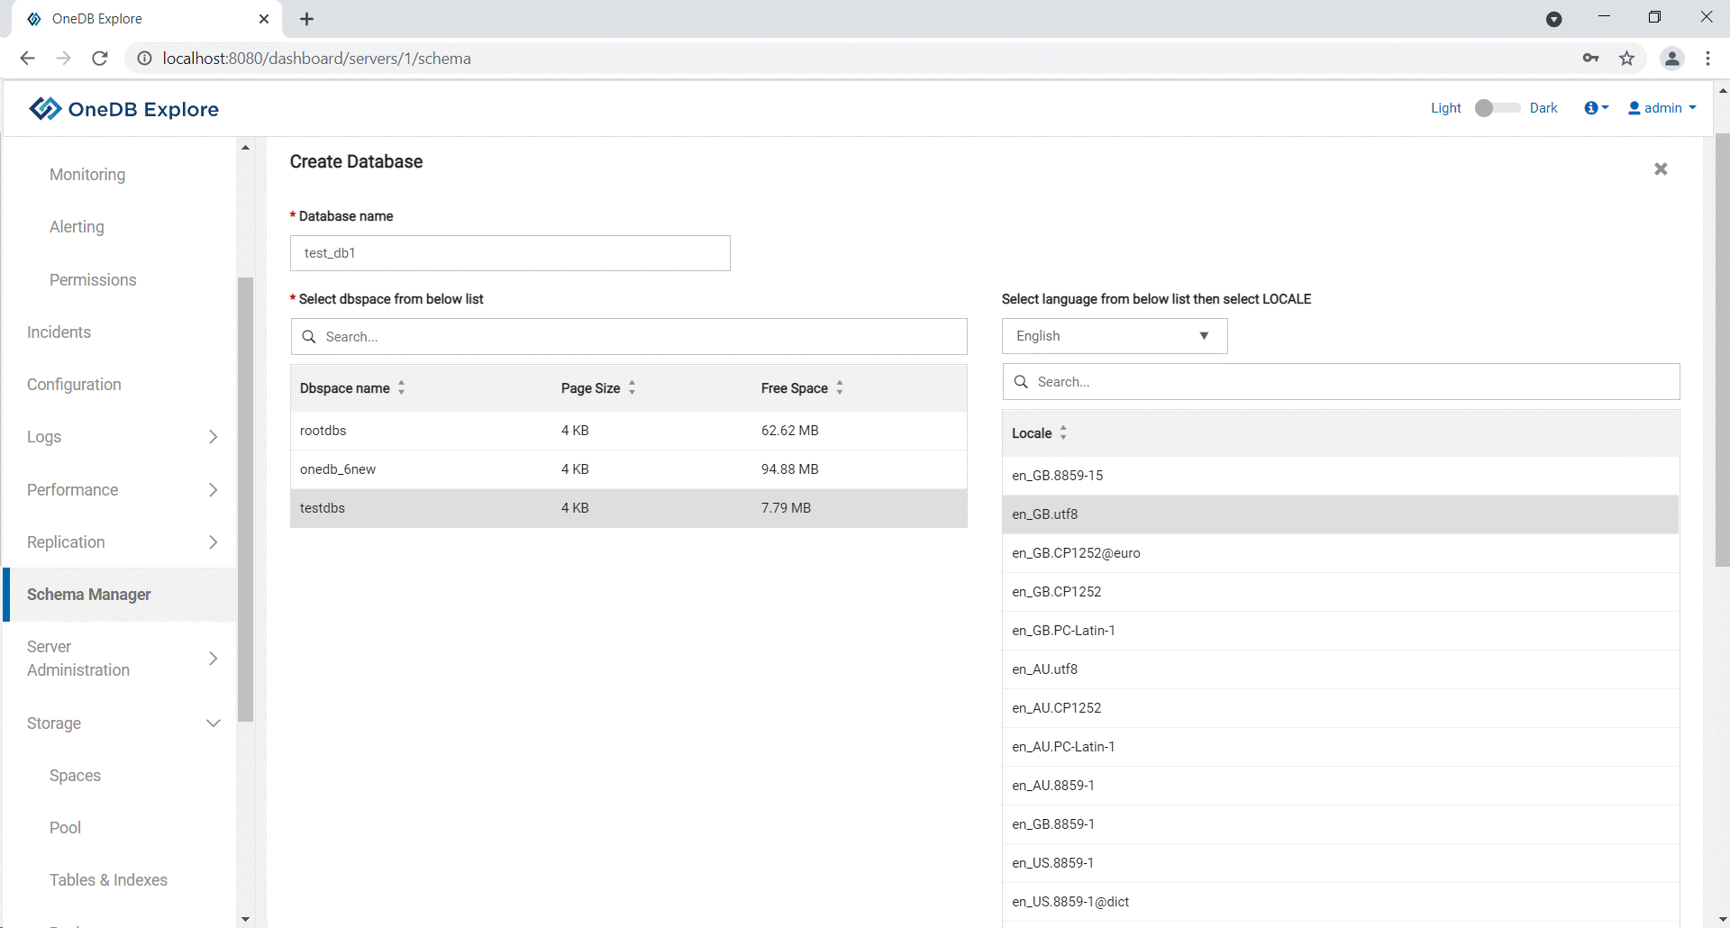Click the Database name input field
Viewport: 1730px width, 928px height.
point(510,253)
